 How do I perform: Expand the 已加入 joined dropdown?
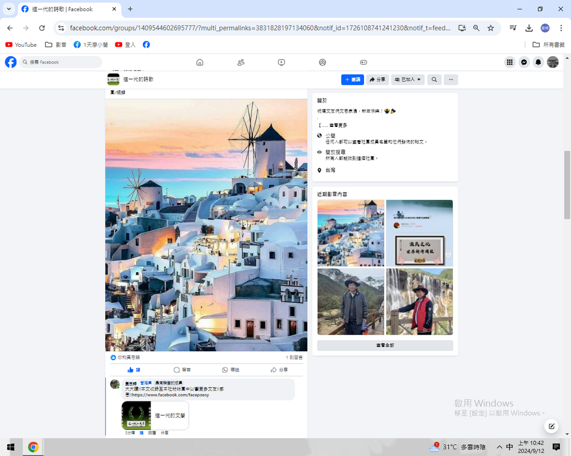[x=408, y=80]
